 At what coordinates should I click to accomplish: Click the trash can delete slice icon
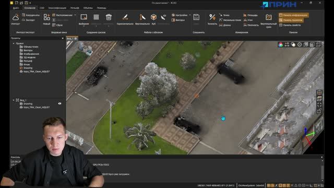(109, 17)
